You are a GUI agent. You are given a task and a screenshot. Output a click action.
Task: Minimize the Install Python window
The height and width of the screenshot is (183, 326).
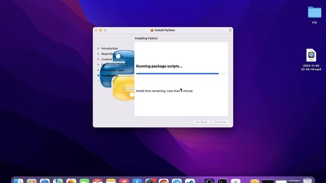click(100, 30)
